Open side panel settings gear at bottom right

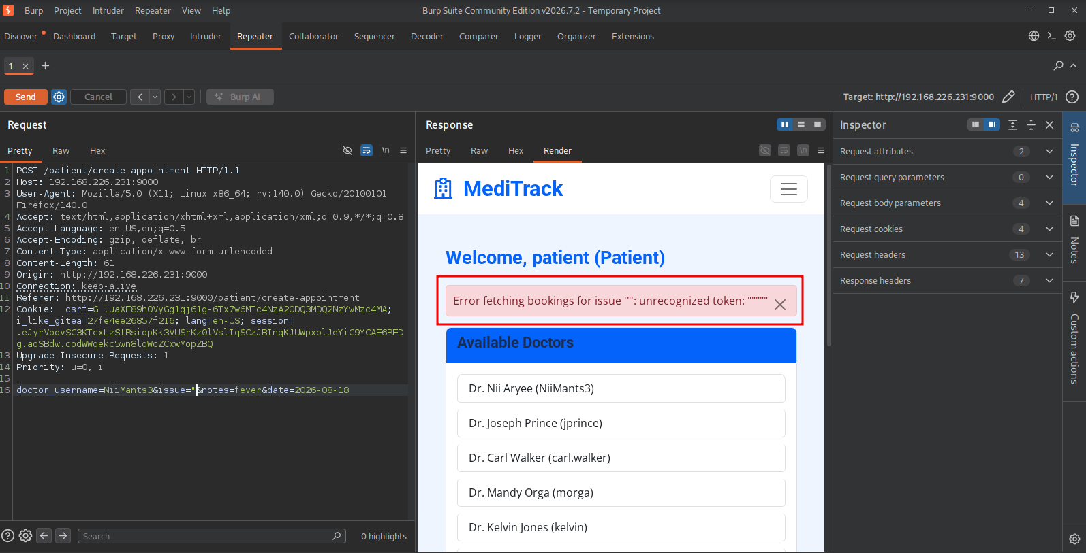pyautogui.click(x=1074, y=539)
